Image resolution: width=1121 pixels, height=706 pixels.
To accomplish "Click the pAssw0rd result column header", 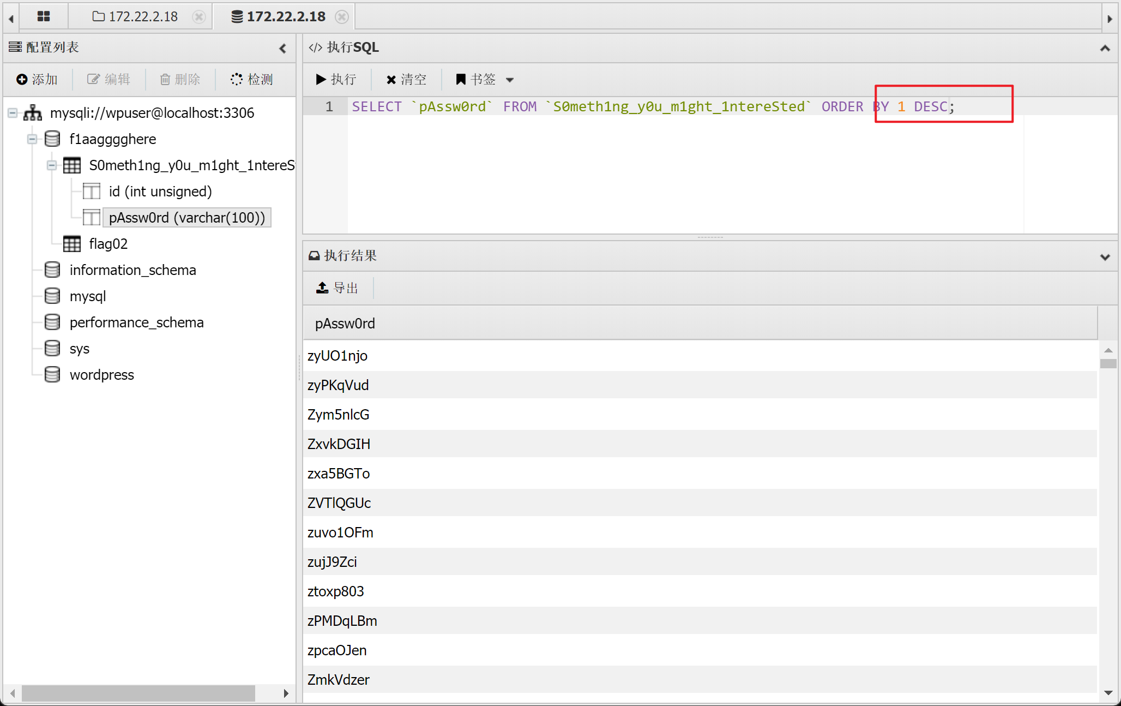I will 345,324.
